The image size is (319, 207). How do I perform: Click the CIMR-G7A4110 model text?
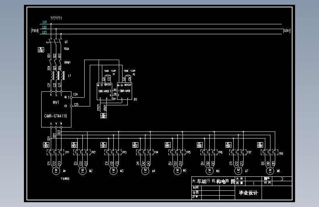(x=56, y=116)
